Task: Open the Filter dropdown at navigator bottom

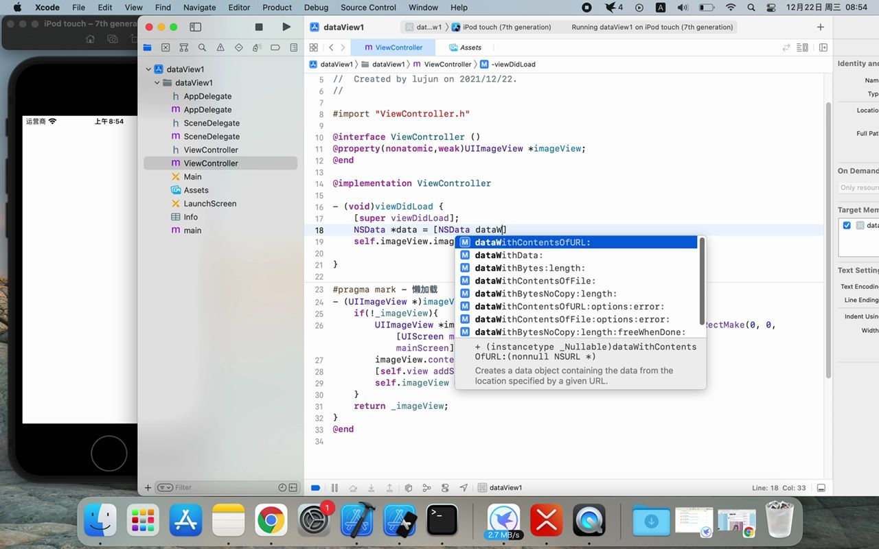Action: point(165,487)
